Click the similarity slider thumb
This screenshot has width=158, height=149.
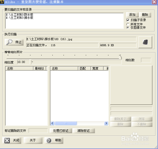pos(120,58)
